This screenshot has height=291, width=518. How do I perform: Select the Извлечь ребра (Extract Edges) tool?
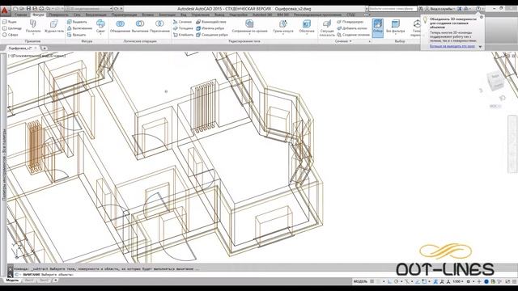click(x=210, y=28)
